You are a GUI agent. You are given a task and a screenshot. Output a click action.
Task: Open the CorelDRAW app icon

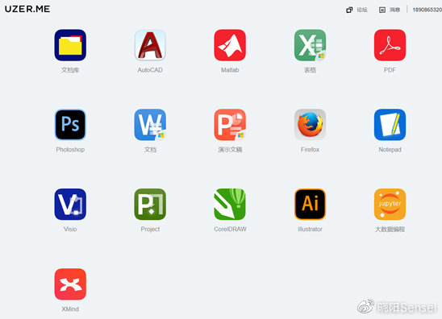tap(230, 205)
